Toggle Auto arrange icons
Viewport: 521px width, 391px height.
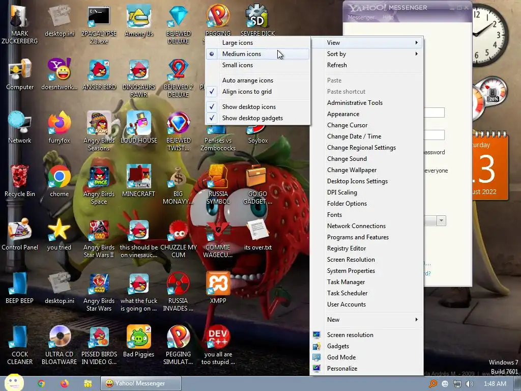258,80
